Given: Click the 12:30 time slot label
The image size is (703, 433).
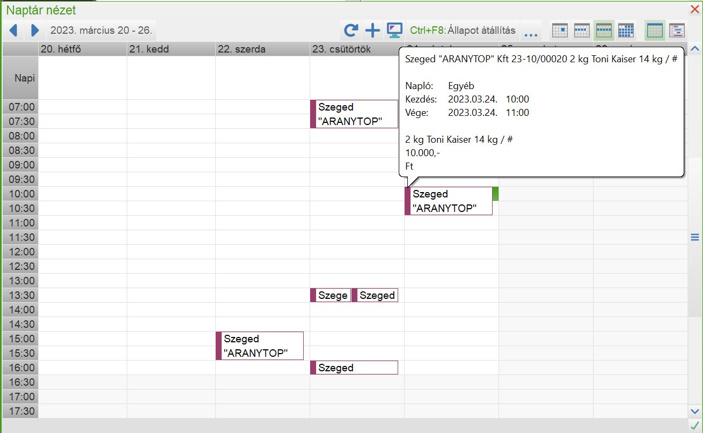Looking at the screenshot, I should pos(20,266).
